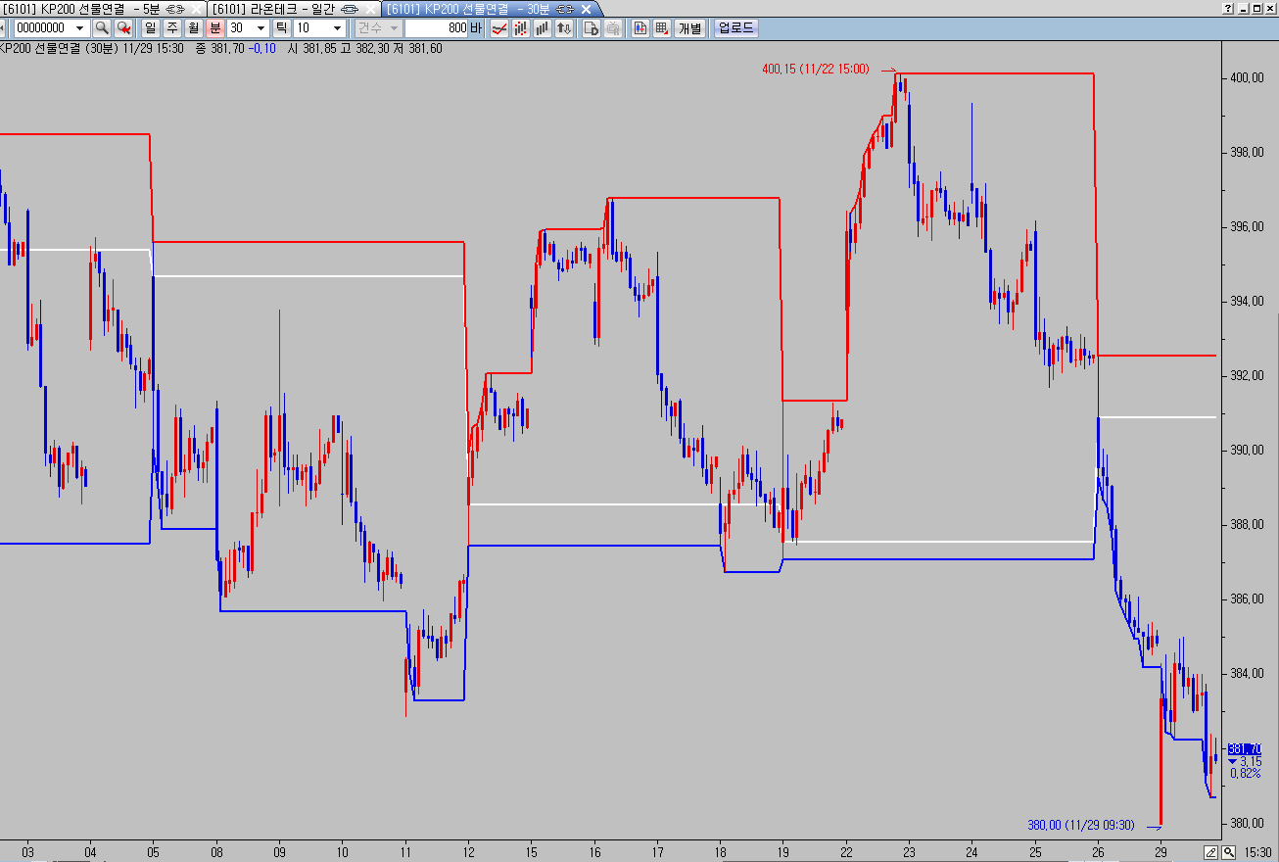
Task: Toggle weekly period with 주 button
Action: tap(172, 28)
